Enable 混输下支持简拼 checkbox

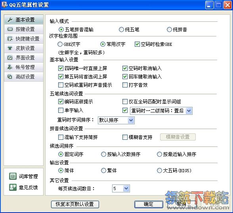pos(61,137)
